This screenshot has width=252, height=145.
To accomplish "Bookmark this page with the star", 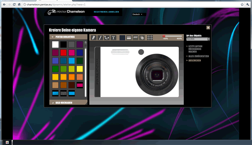I will (x=242, y=4).
